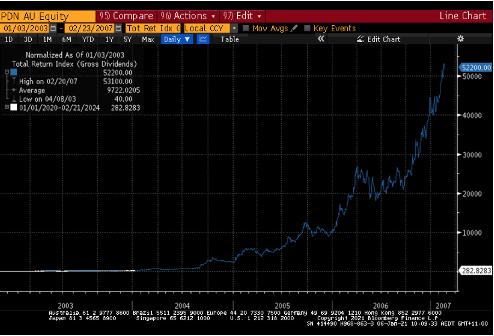Select the line chart type icon
The height and width of the screenshot is (336, 494).
pyautogui.click(x=203, y=39)
